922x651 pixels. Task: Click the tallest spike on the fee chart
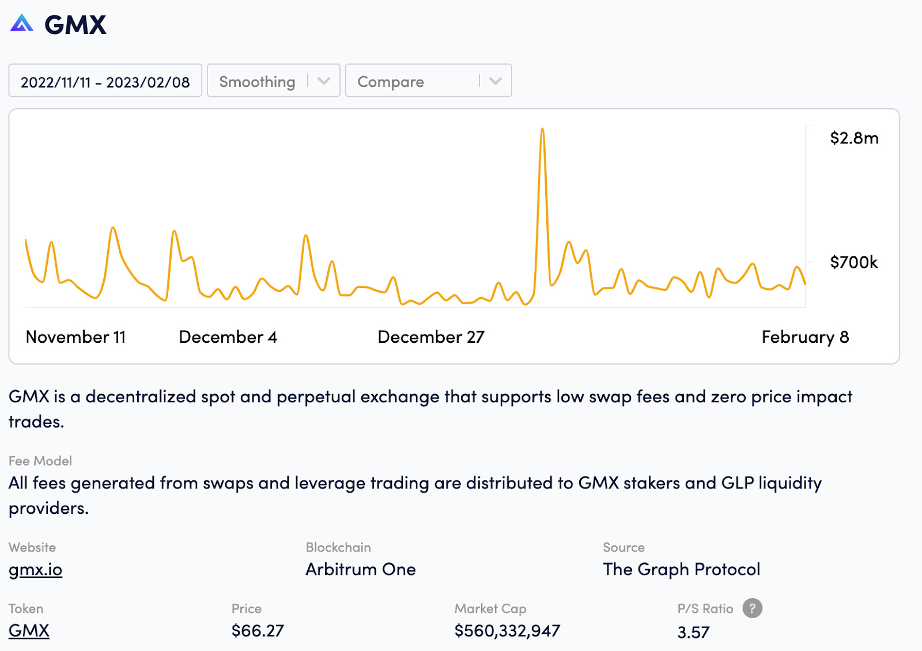click(542, 130)
